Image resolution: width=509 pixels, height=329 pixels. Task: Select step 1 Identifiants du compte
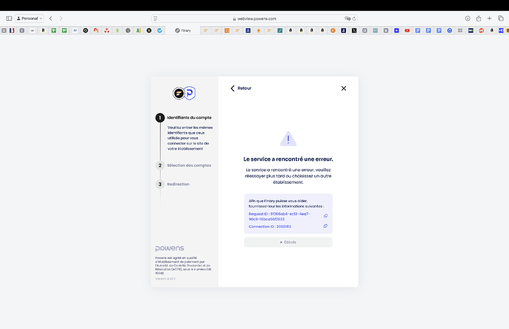[x=184, y=117]
